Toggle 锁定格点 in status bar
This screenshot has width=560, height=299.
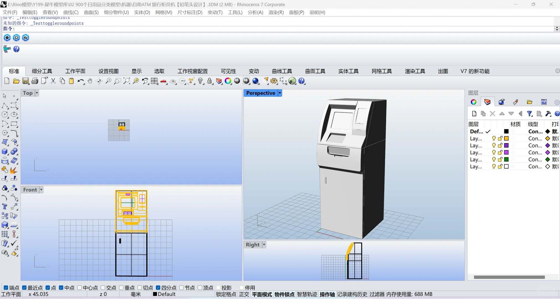point(226,294)
